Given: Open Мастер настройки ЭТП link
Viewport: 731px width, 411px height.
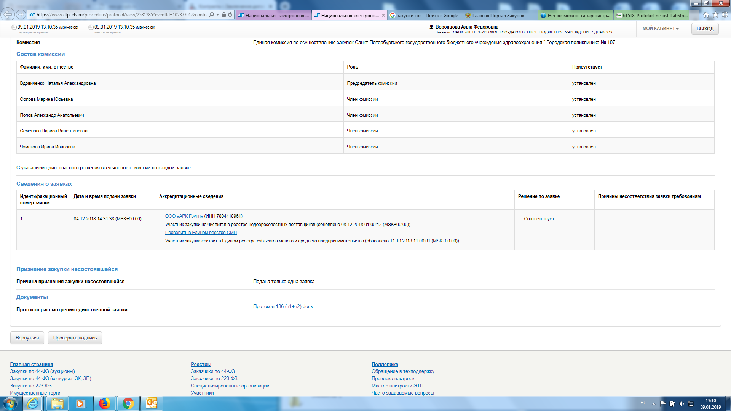Looking at the screenshot, I should coord(397,386).
